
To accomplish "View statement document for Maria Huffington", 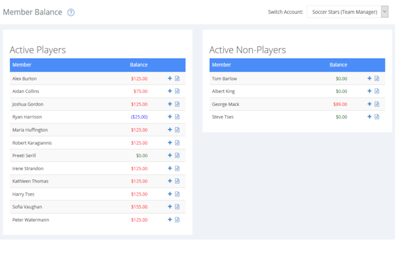I will tap(177, 130).
